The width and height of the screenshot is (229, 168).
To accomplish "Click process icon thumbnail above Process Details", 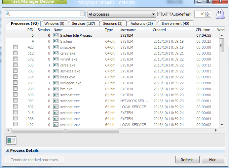I will tap(11, 140).
